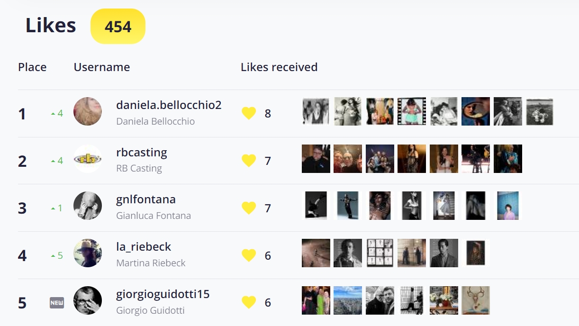The height and width of the screenshot is (326, 579).
Task: Click the yellow heart in la_riebeck's row
Action: point(249,255)
